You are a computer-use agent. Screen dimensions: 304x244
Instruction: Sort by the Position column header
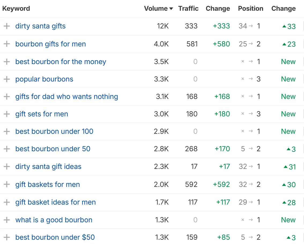(x=250, y=9)
